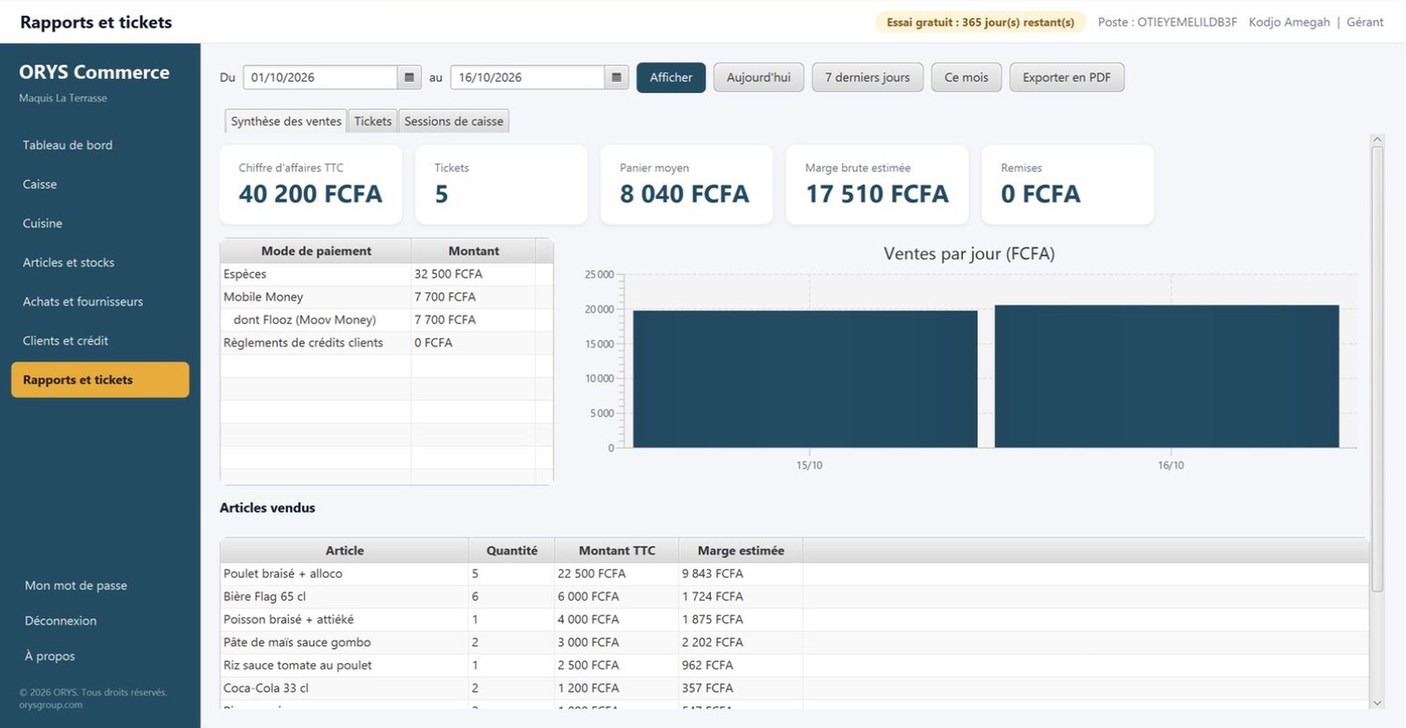Viewport: 1406px width, 728px height.
Task: Select the Ce mois period
Action: point(967,77)
